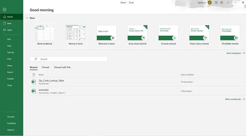Select Close in the sidebar
The image size is (246, 136).
pos(10,85)
